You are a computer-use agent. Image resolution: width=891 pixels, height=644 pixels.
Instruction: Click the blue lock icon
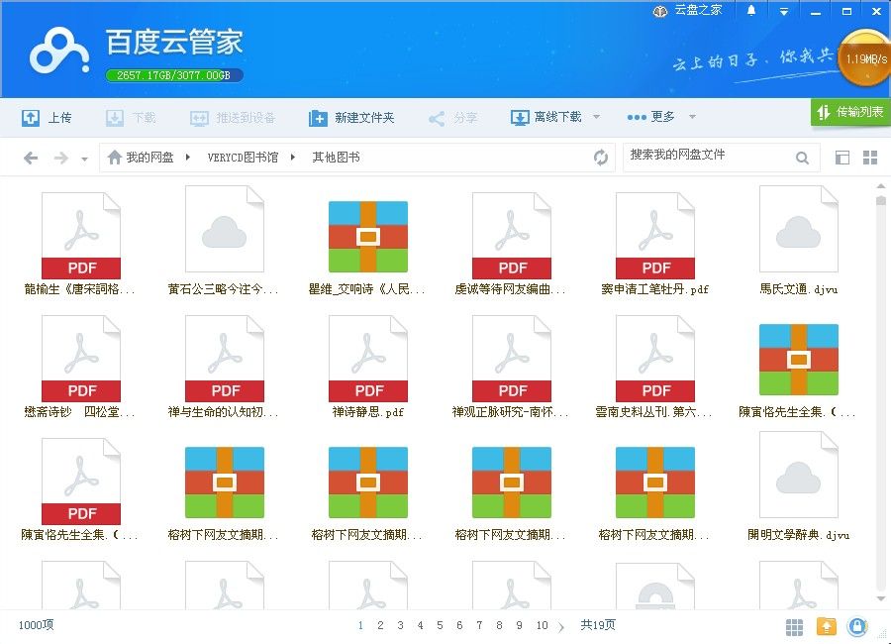point(857,626)
